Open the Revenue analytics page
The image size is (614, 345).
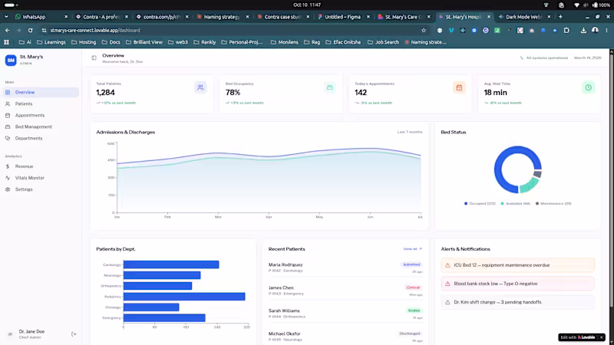click(41, 166)
